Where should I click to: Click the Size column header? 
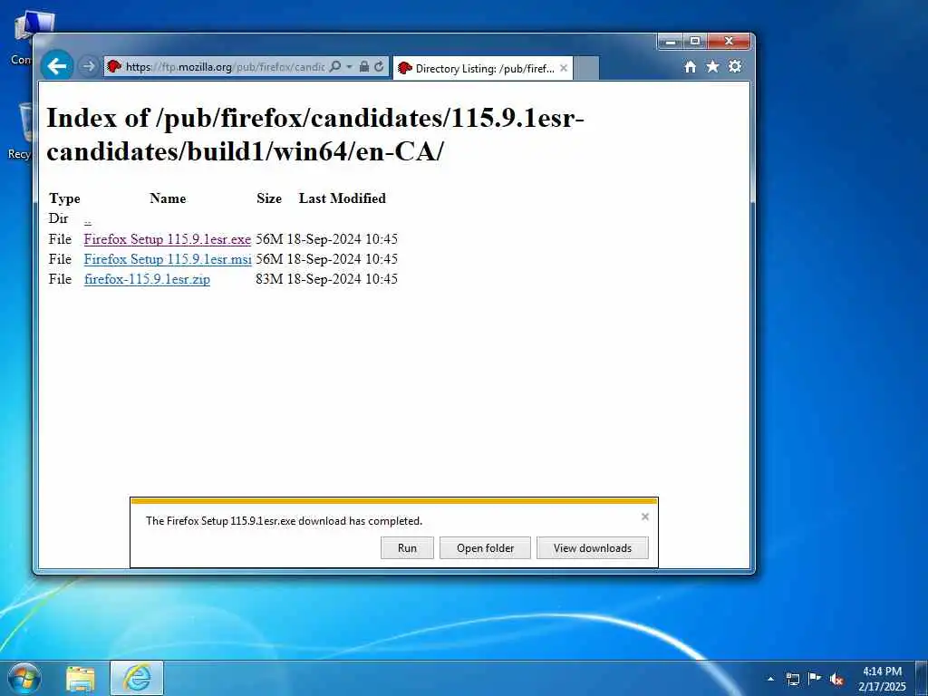(269, 198)
